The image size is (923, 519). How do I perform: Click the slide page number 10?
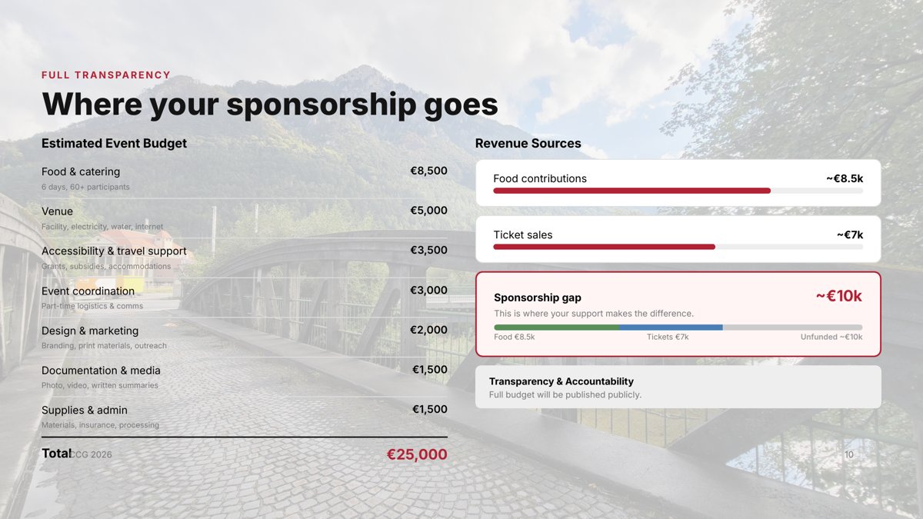[x=849, y=454]
